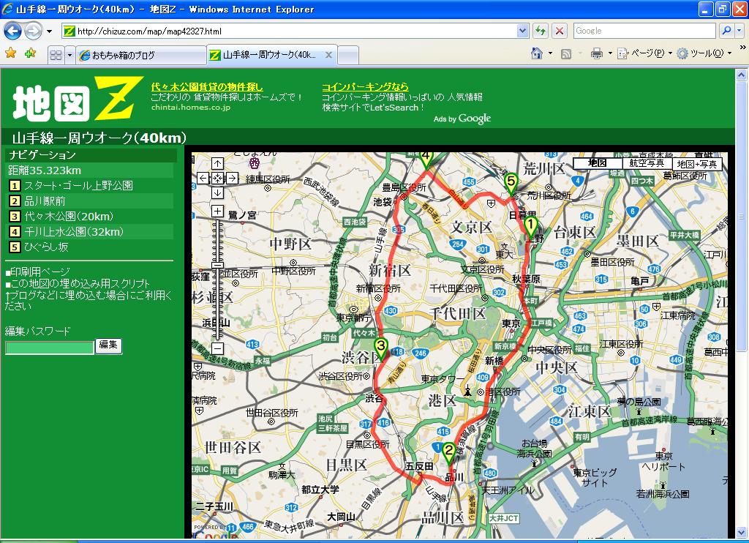Switch to the おもちゃ箱のブログ tab

click(141, 56)
